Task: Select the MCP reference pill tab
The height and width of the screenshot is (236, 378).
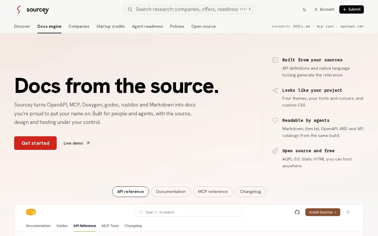Action: (213, 192)
